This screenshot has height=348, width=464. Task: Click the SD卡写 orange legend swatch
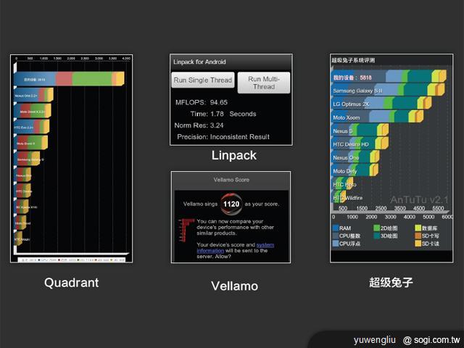pos(418,236)
